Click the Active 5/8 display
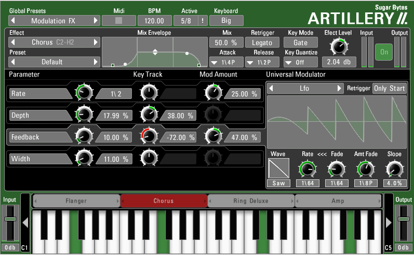414x255 pixels. point(186,21)
